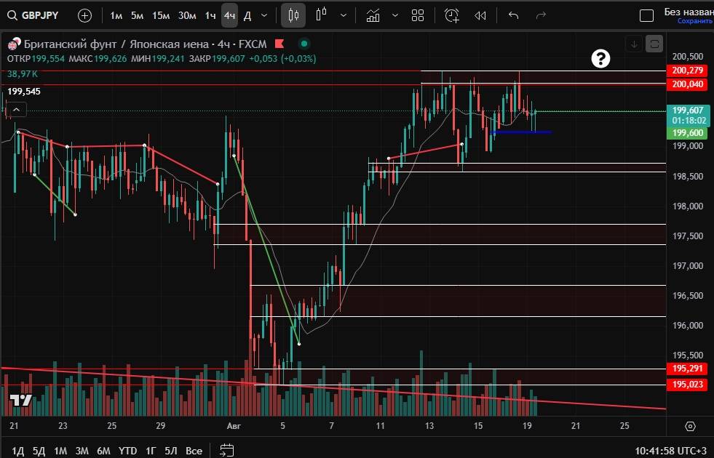Start bar replay with rewind icon
Screen dimensions: 714x458
(480, 15)
